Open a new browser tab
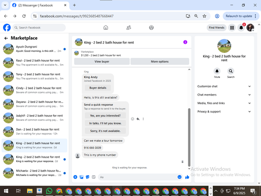Image resolution: width=261 pixels, height=196 pixels. tap(74, 5)
